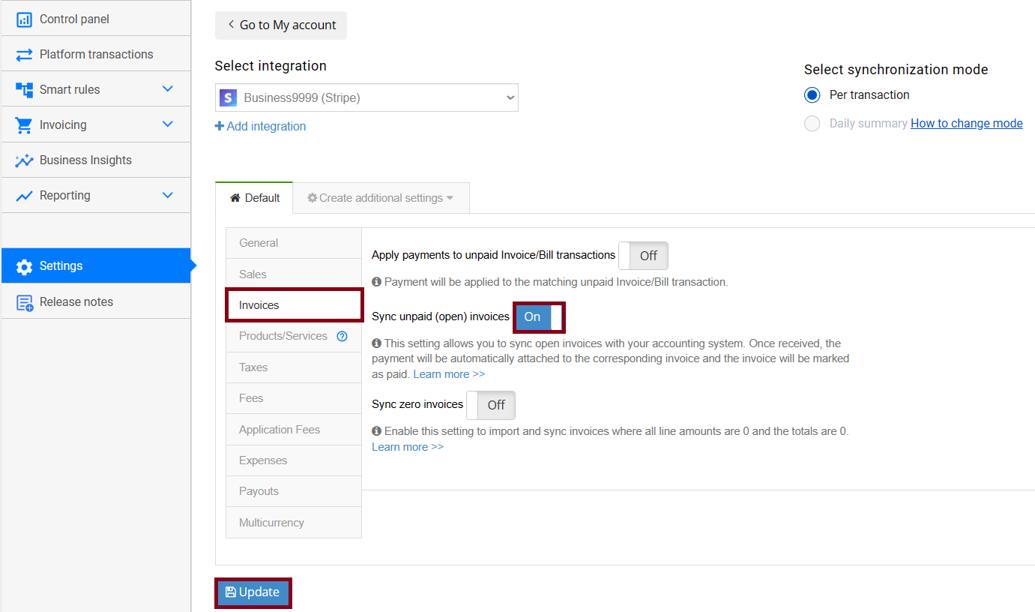The image size is (1035, 612).
Task: Click the Products/Services help question mark
Action: pos(343,336)
